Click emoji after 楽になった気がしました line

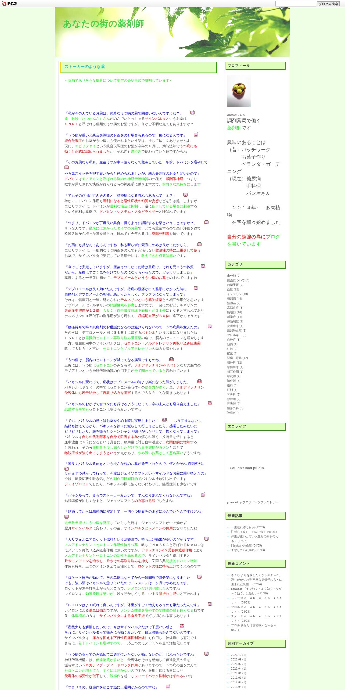[x=199, y=381]
